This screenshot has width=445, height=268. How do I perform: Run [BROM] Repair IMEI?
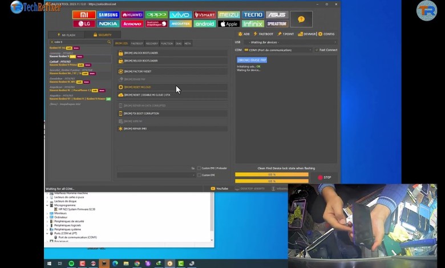click(x=172, y=129)
